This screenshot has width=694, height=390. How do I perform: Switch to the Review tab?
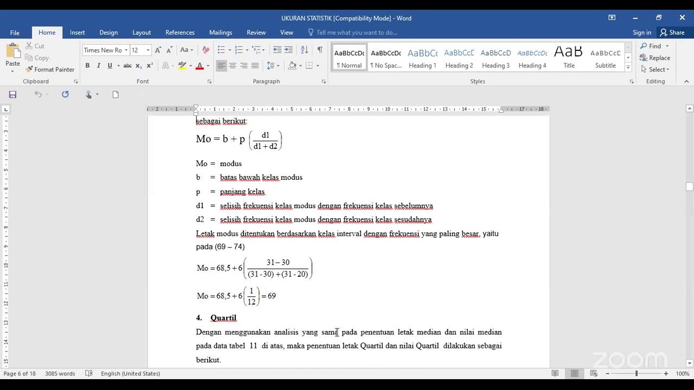pos(256,32)
